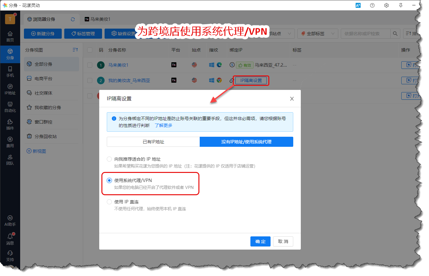Click the search magnifier icon
The height and width of the screenshot is (276, 429).
pos(395,34)
